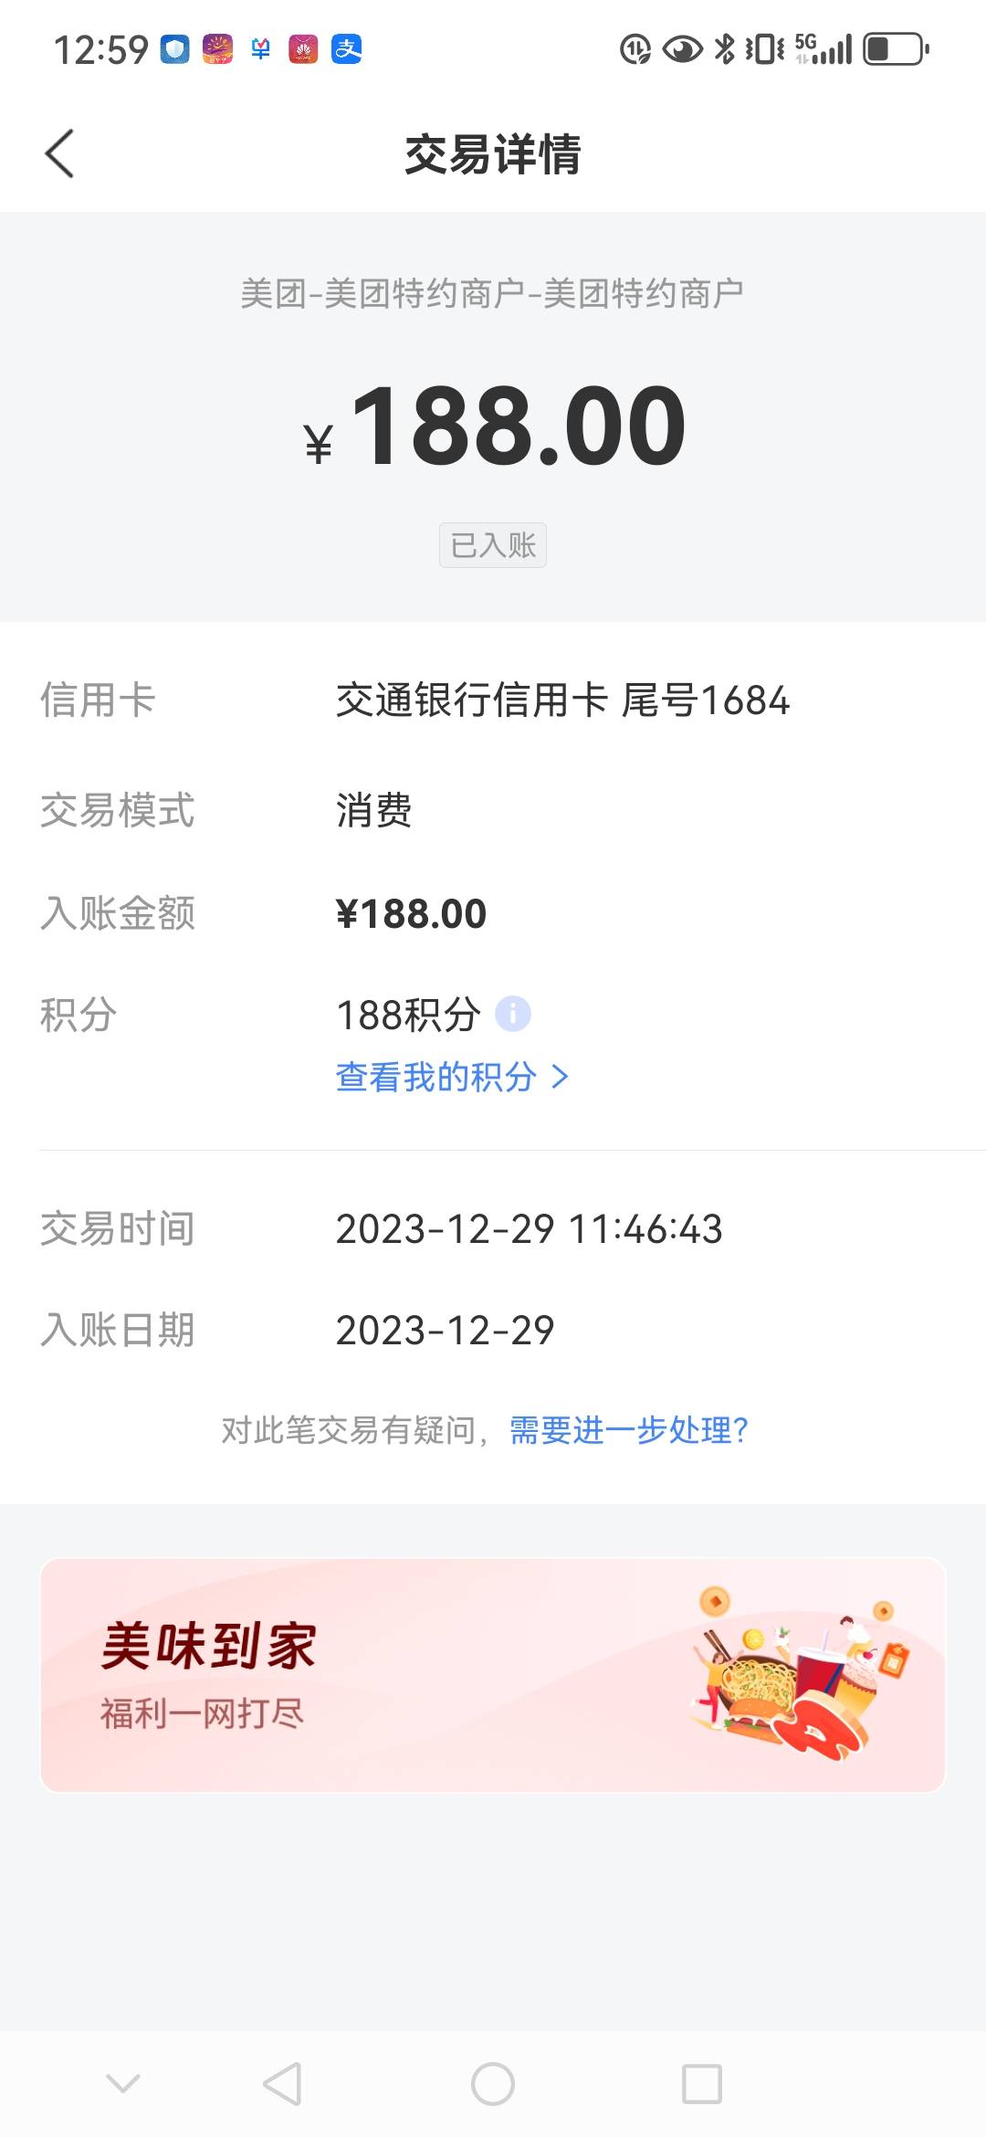Tap 需要进一步处理? link

pyautogui.click(x=629, y=1430)
